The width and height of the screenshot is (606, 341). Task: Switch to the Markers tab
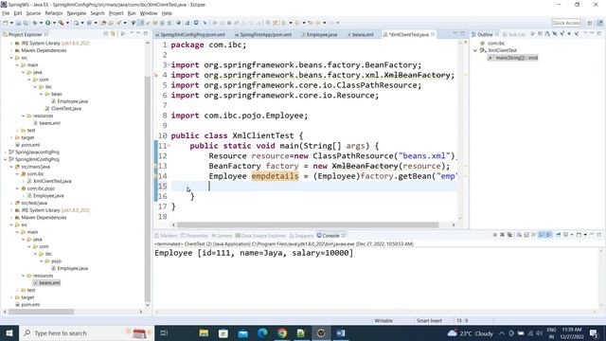167,236
